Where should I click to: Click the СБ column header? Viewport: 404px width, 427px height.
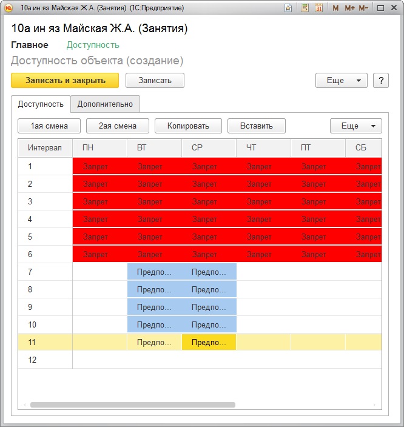click(364, 148)
